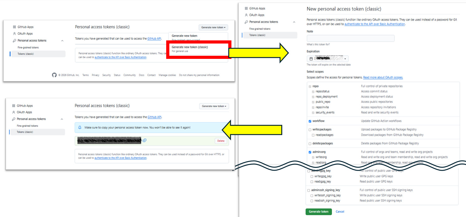Enable the read:gpg_key checkbox

click(x=312, y=182)
